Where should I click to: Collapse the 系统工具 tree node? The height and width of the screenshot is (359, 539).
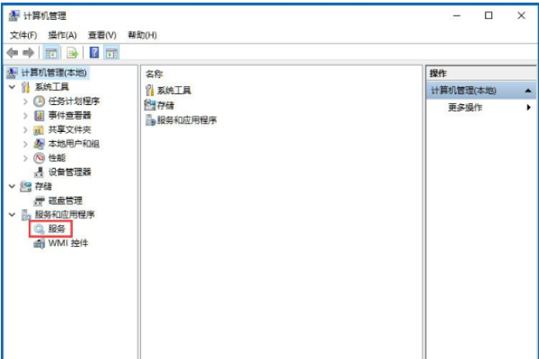tap(12, 87)
